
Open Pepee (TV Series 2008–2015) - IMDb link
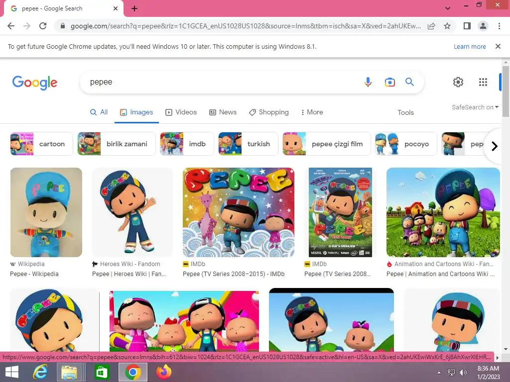tap(234, 274)
